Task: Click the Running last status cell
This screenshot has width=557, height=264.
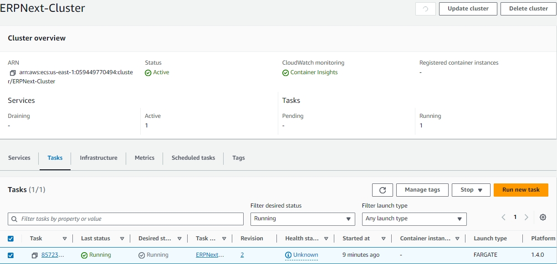Action: [100, 255]
